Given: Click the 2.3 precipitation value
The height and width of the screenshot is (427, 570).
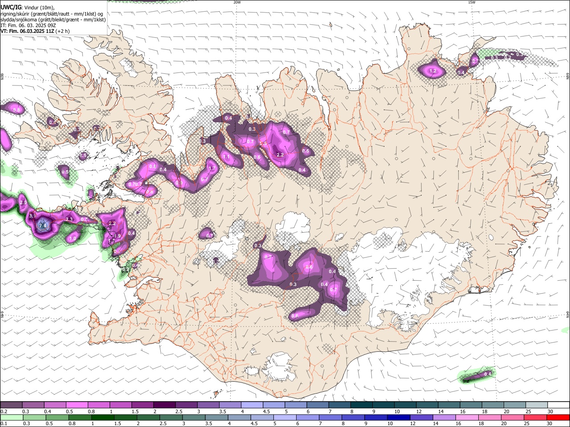Looking at the screenshot, I should 69,220.
